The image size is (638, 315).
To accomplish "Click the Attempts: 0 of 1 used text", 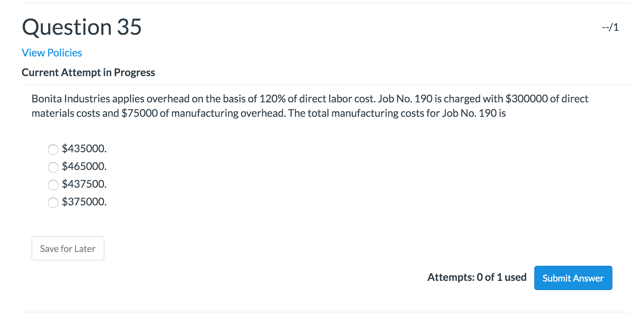I will pyautogui.click(x=477, y=277).
